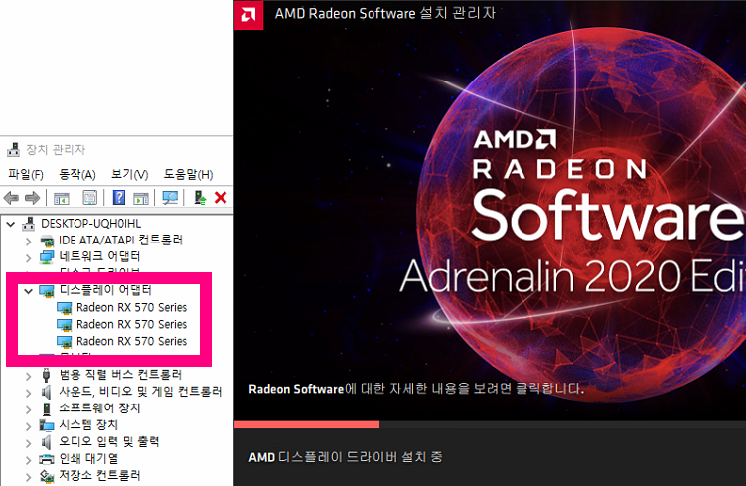
Task: Click the 디스플레이 어댑터 icon
Action: pyautogui.click(x=47, y=291)
